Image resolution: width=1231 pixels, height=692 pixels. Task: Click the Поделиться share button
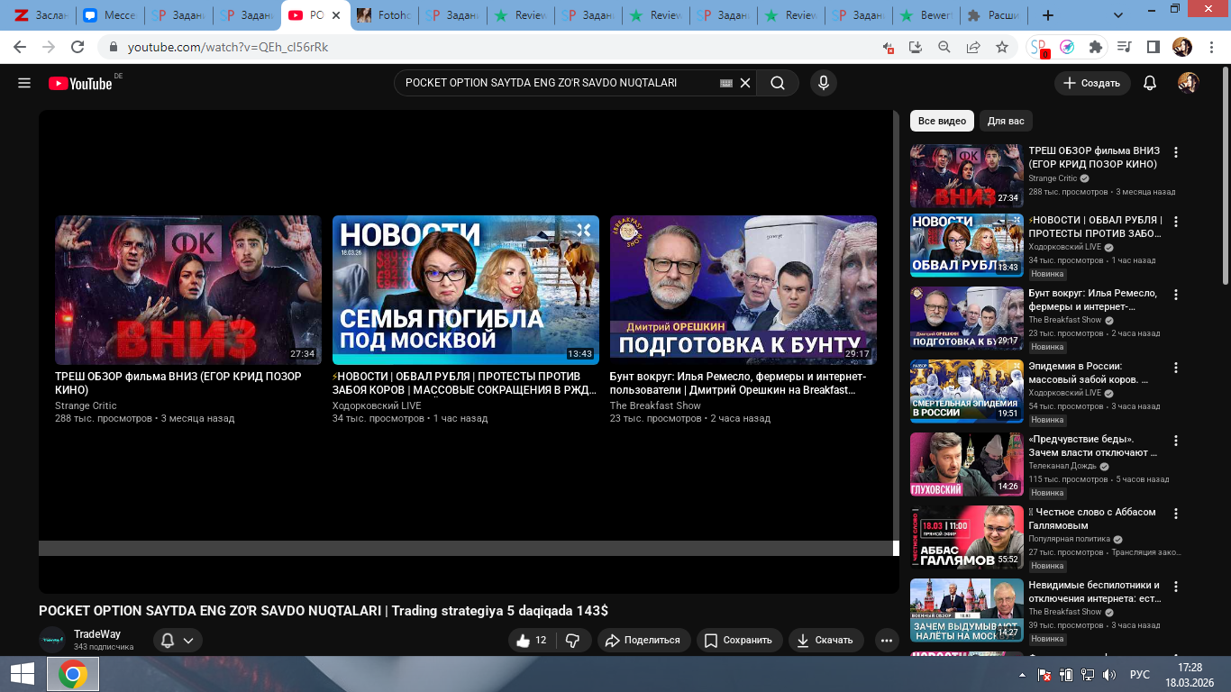click(x=643, y=640)
